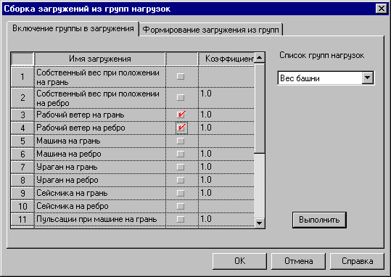Select row header number 11
The width and height of the screenshot is (391, 277).
tap(22, 220)
